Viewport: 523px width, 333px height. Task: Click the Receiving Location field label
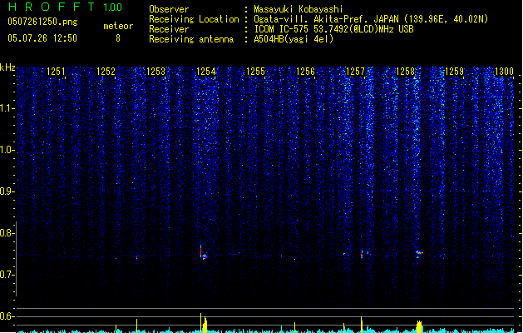[x=194, y=19]
